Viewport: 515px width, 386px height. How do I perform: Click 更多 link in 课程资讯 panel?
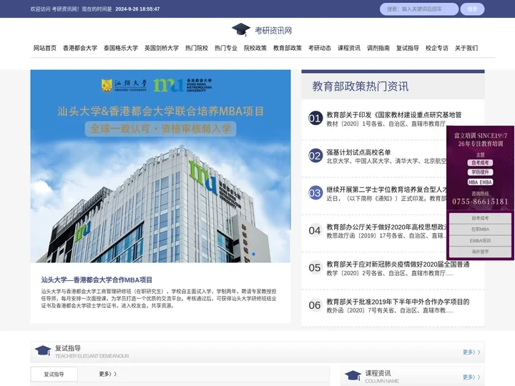click(471, 377)
